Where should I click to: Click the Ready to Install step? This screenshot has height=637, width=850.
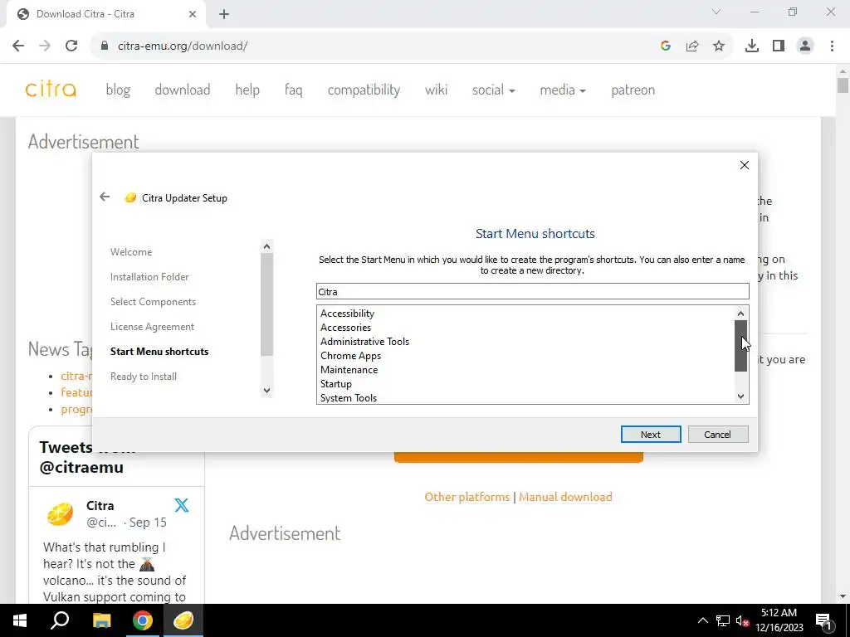point(144,377)
